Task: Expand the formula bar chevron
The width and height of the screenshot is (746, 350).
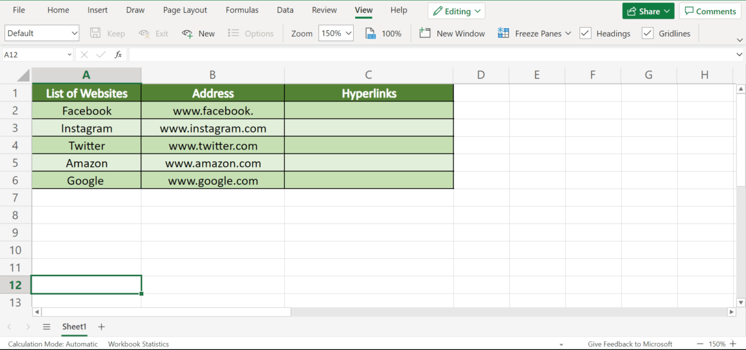Action: click(x=740, y=55)
